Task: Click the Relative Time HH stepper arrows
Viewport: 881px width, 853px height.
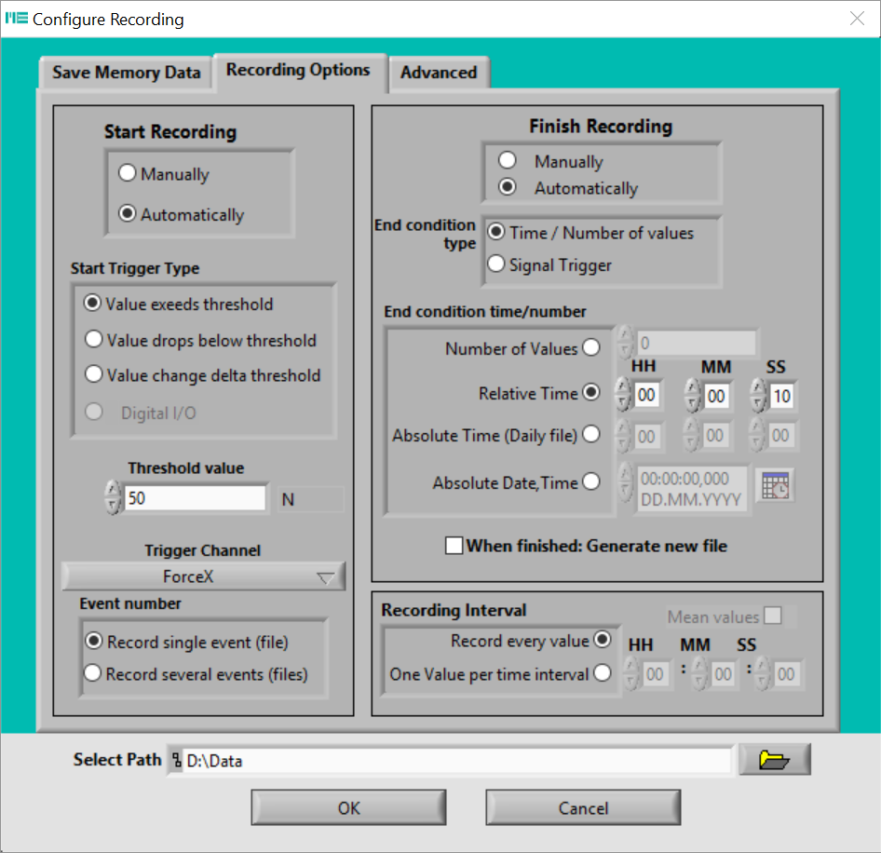Action: (x=623, y=395)
